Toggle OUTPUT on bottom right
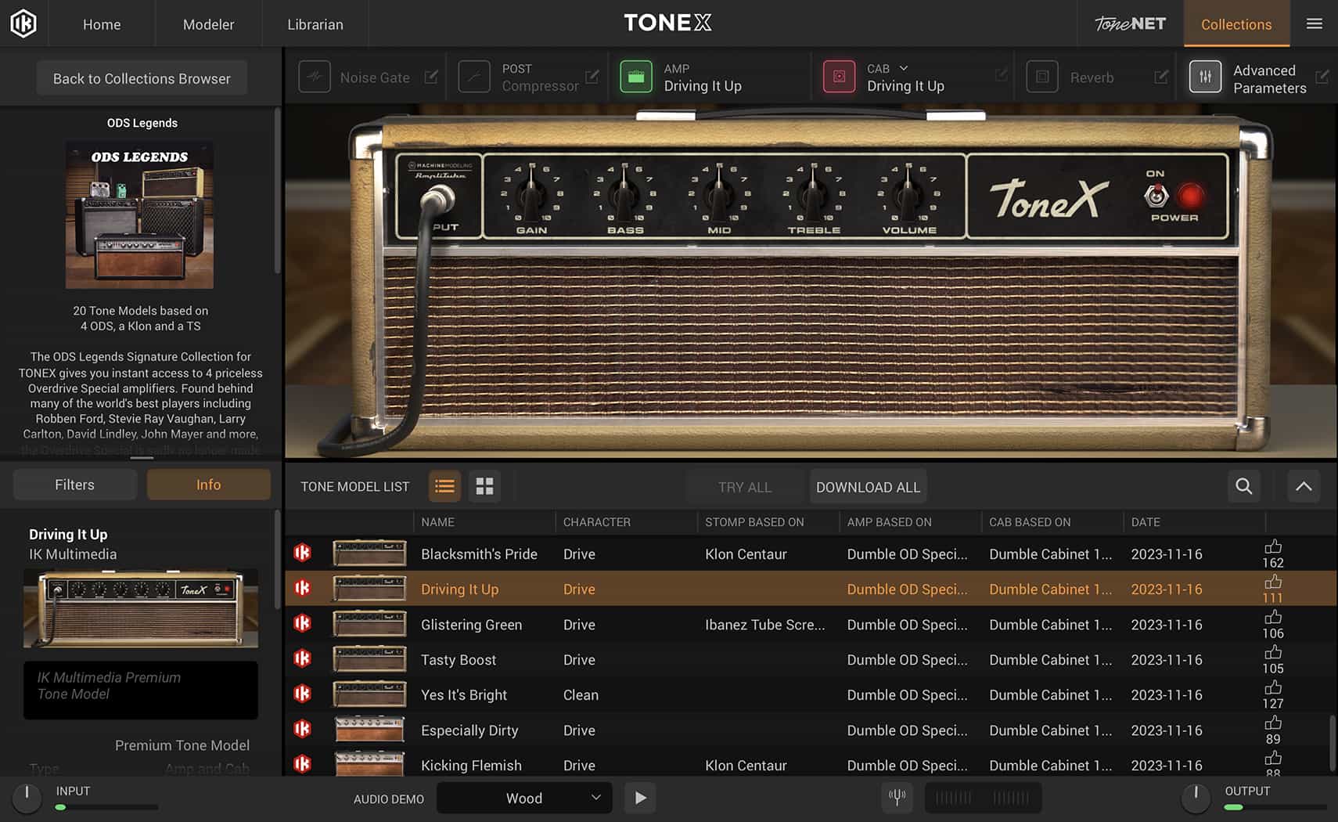The height and width of the screenshot is (822, 1338). (x=1196, y=799)
